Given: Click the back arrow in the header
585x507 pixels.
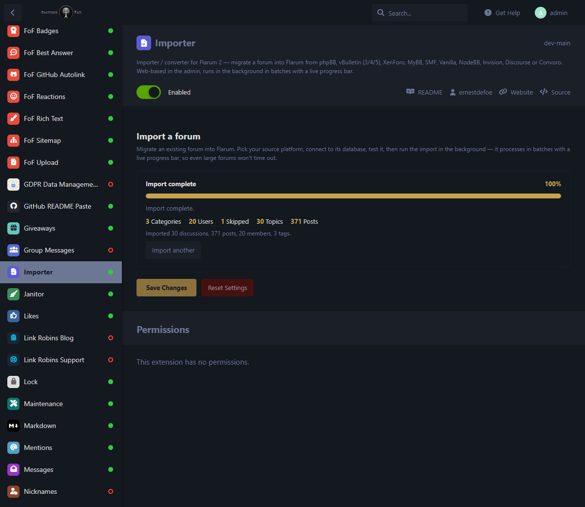Looking at the screenshot, I should click(x=13, y=13).
